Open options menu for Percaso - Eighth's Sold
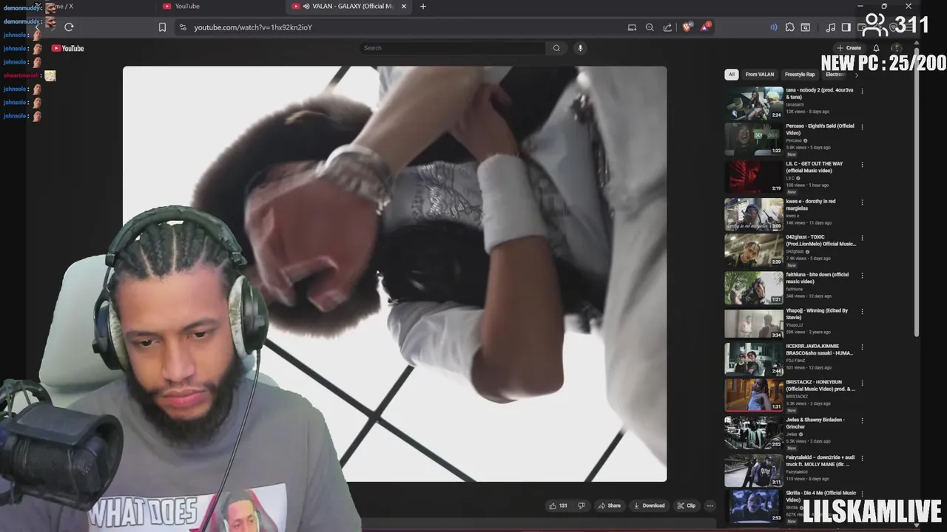The image size is (947, 532). 862,126
